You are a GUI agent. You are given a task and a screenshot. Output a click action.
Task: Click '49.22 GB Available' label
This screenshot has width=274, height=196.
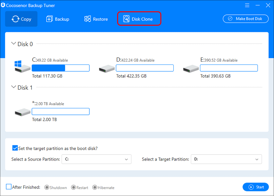pyautogui.click(x=52, y=60)
